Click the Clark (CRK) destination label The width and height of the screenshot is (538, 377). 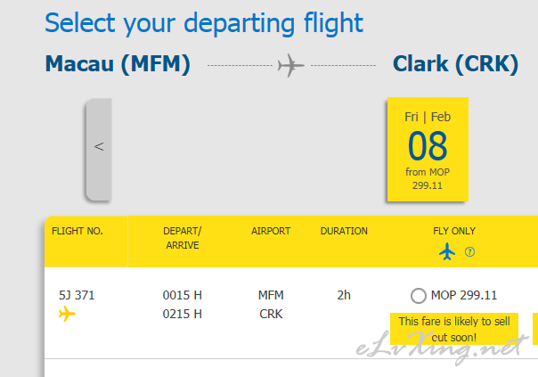(x=455, y=64)
